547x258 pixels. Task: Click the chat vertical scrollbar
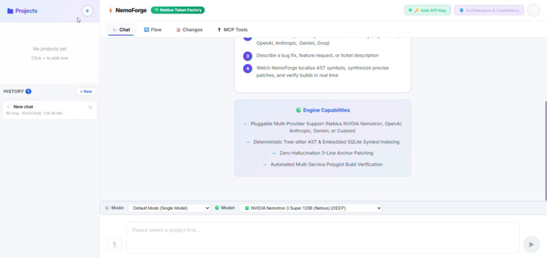pos(545,151)
